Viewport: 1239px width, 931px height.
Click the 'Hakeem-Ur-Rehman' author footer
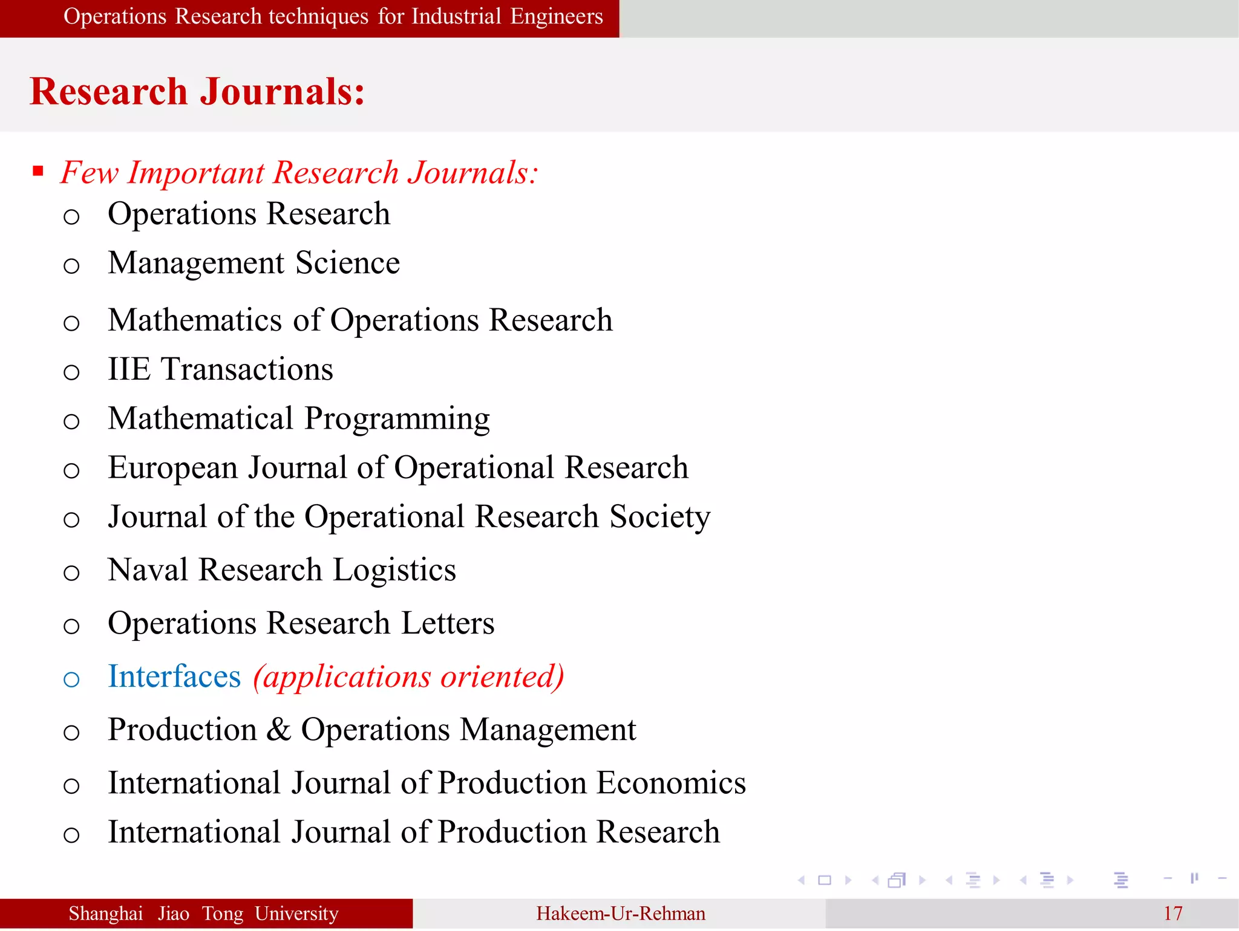click(621, 913)
